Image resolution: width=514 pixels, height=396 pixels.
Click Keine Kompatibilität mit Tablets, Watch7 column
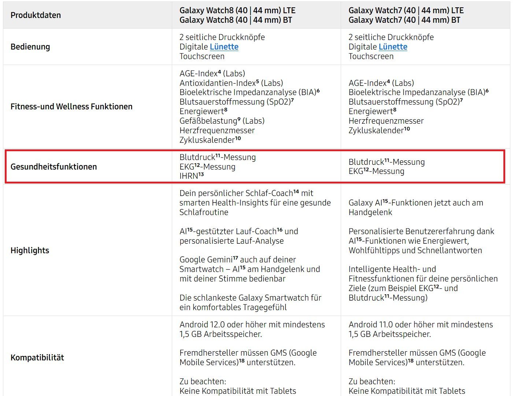pyautogui.click(x=407, y=391)
